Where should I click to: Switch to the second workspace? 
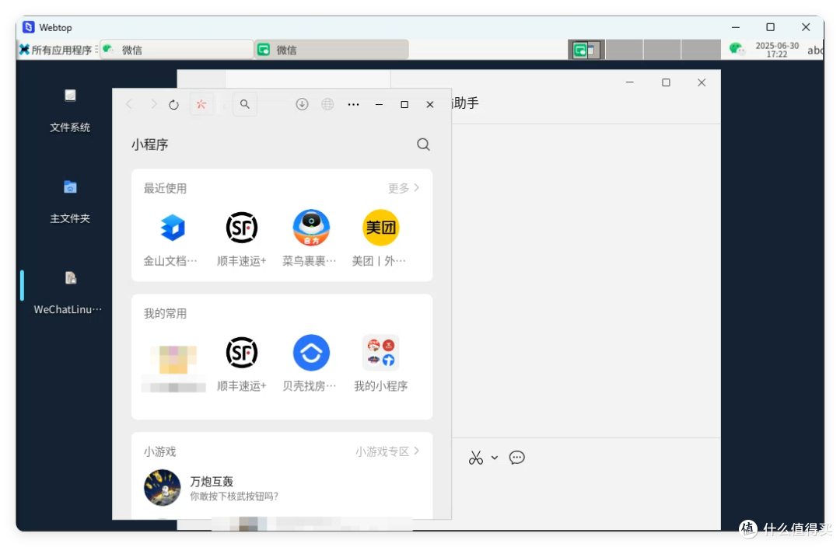[x=624, y=50]
